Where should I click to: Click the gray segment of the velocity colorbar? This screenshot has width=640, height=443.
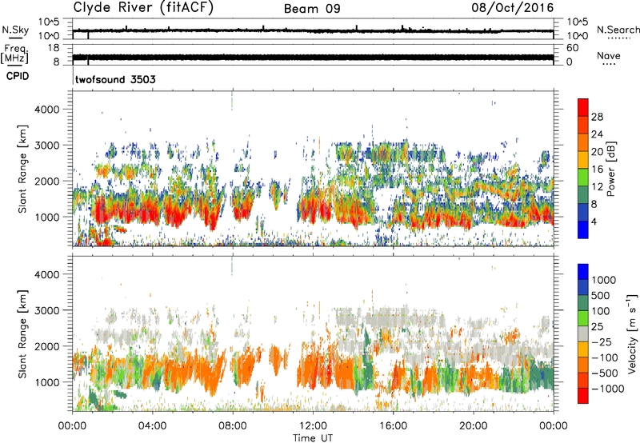tap(583, 334)
